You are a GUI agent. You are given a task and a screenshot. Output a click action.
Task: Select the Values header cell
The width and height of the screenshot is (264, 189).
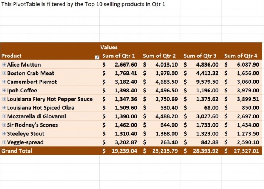coord(120,47)
